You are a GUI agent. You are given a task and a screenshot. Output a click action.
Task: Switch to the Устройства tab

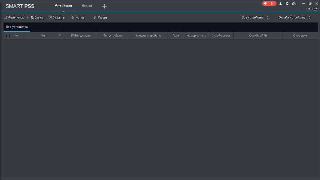(x=63, y=6)
